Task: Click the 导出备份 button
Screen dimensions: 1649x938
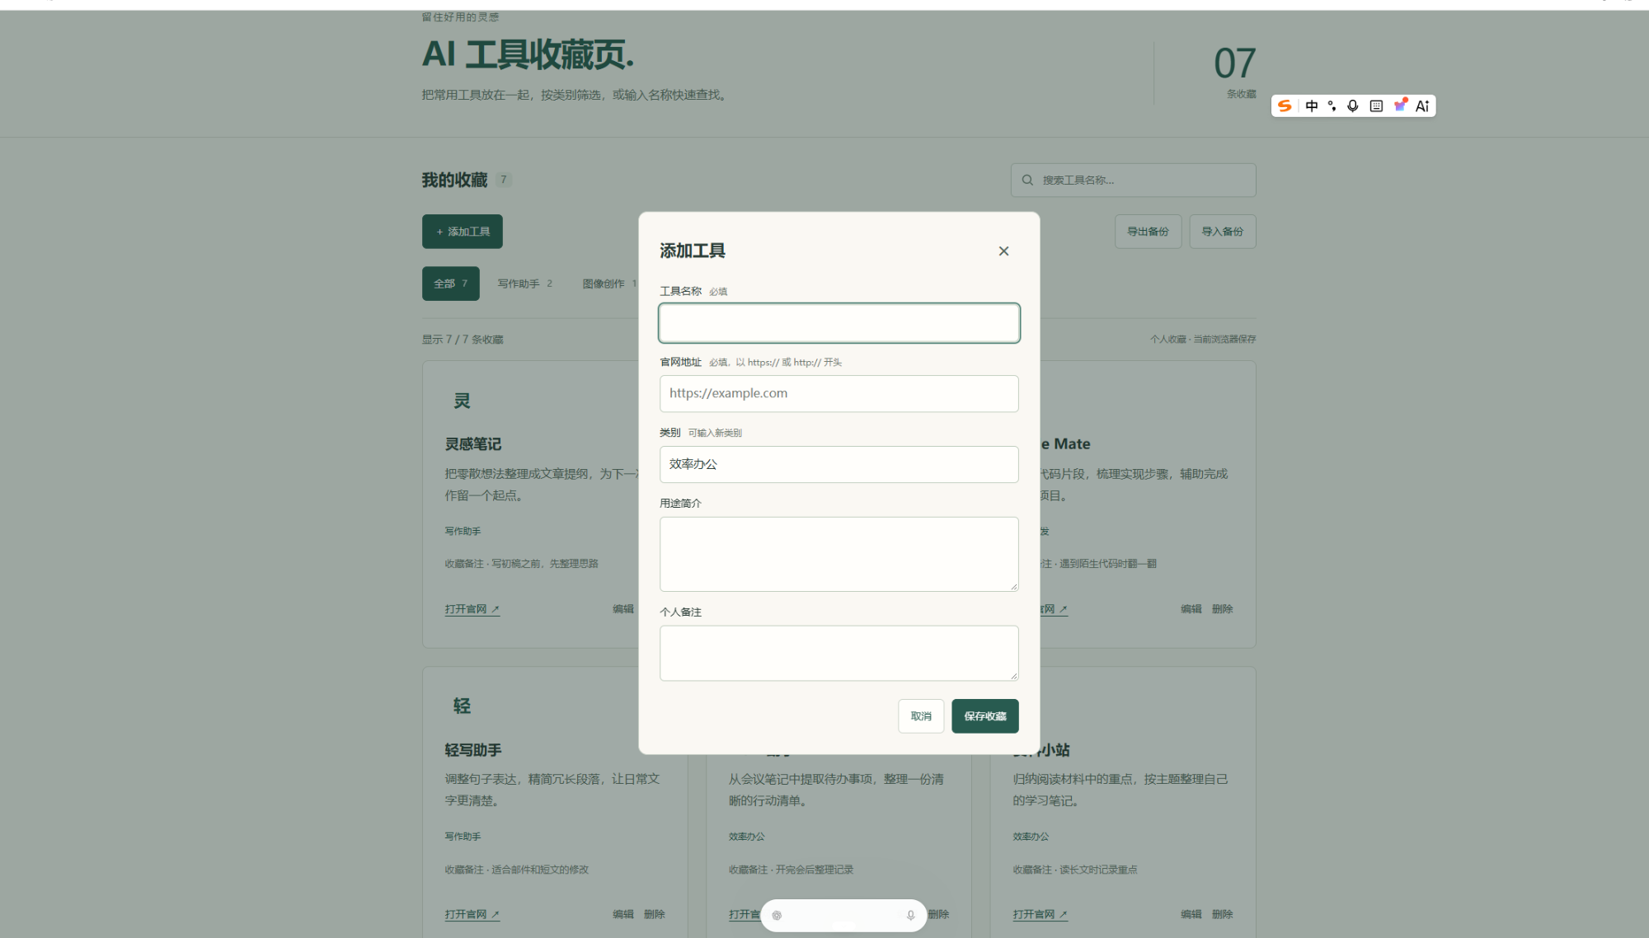Action: click(1148, 232)
